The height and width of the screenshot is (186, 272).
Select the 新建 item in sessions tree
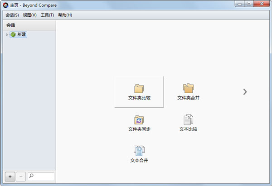pos(19,34)
